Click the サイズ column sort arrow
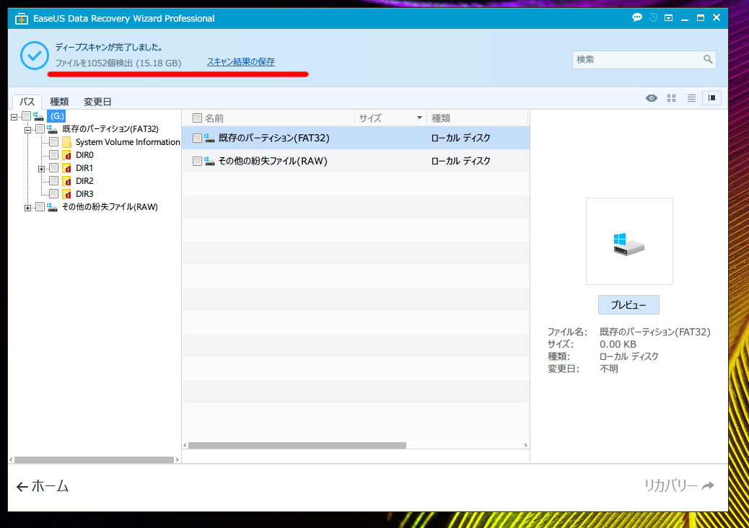Image resolution: width=749 pixels, height=528 pixels. pyautogui.click(x=419, y=118)
